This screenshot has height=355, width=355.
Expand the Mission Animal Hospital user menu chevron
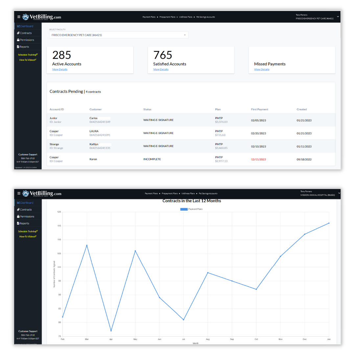coord(339,193)
